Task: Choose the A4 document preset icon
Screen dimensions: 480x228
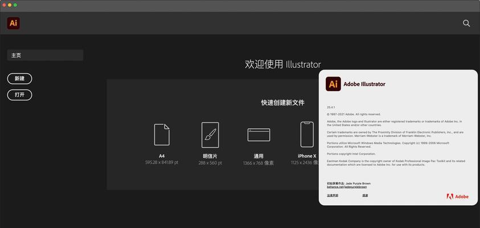Action: point(162,135)
